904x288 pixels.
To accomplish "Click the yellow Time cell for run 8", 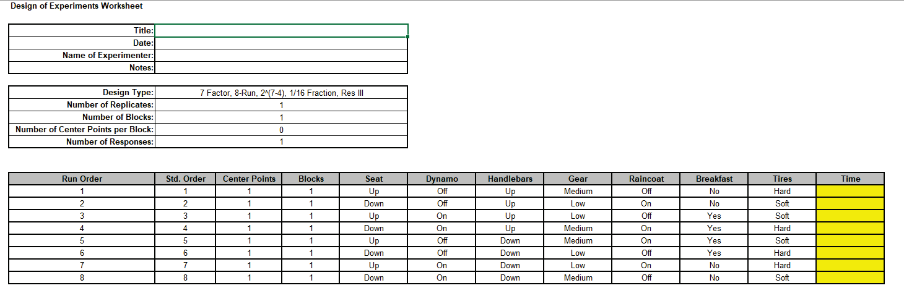I will 850,277.
